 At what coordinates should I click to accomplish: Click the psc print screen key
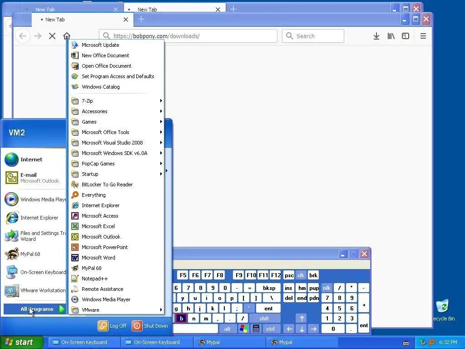click(x=289, y=275)
